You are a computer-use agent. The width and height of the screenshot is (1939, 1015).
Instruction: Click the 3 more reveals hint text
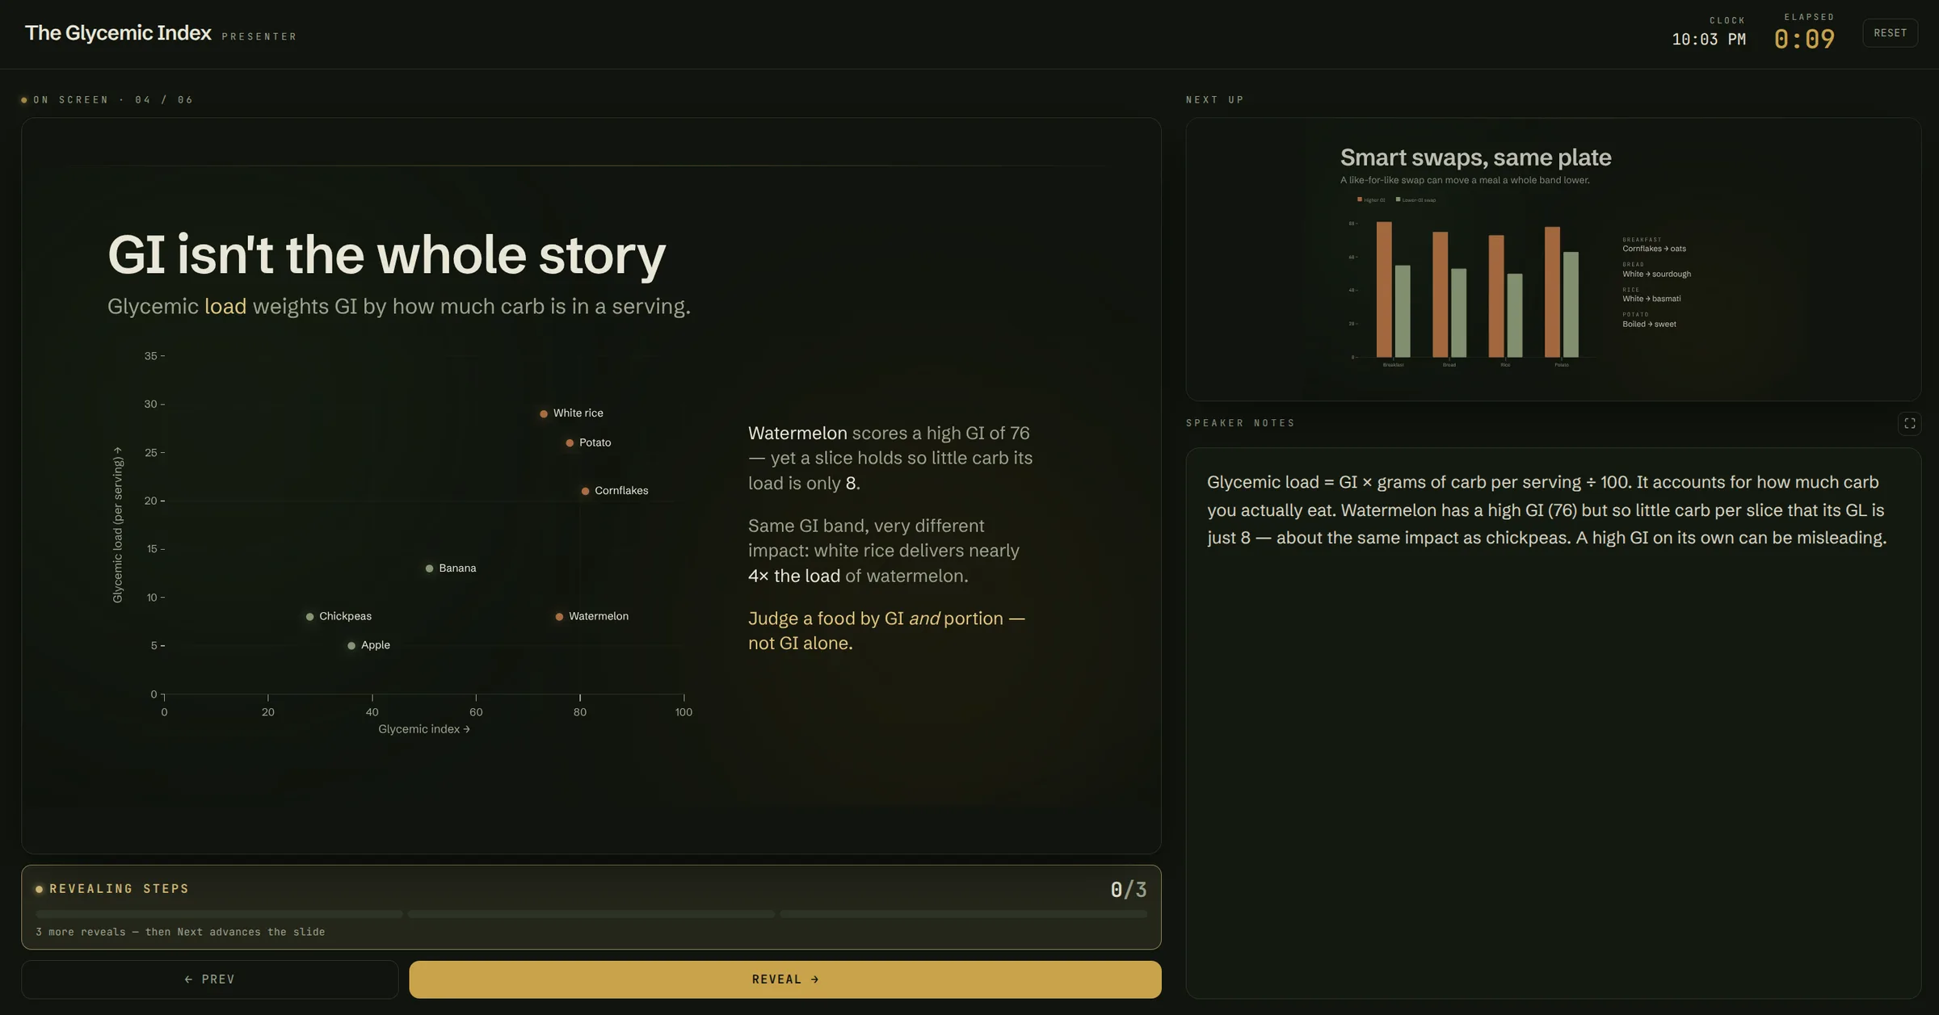coord(180,932)
